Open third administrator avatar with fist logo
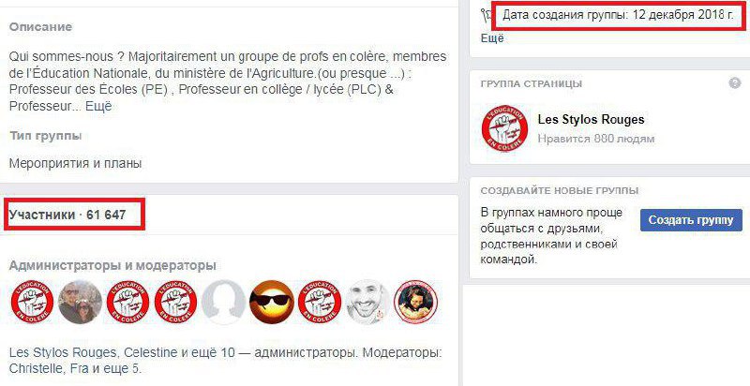The image size is (750, 386). (x=175, y=303)
